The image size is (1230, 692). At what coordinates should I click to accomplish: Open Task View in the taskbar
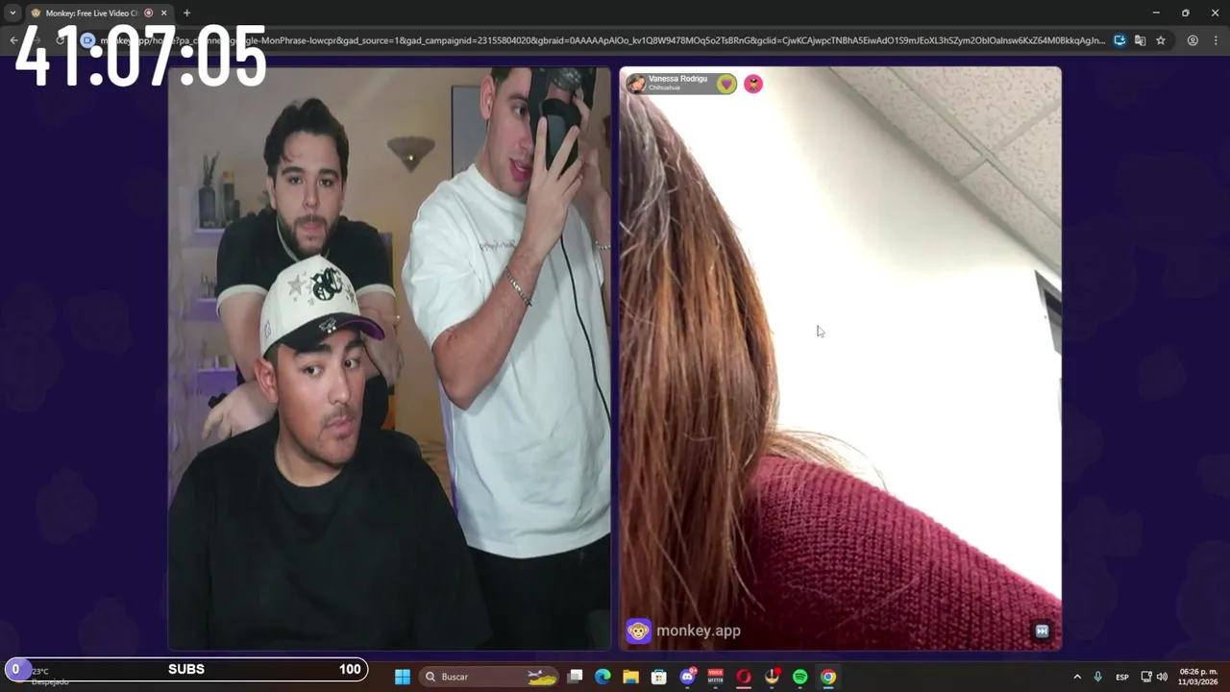click(575, 677)
